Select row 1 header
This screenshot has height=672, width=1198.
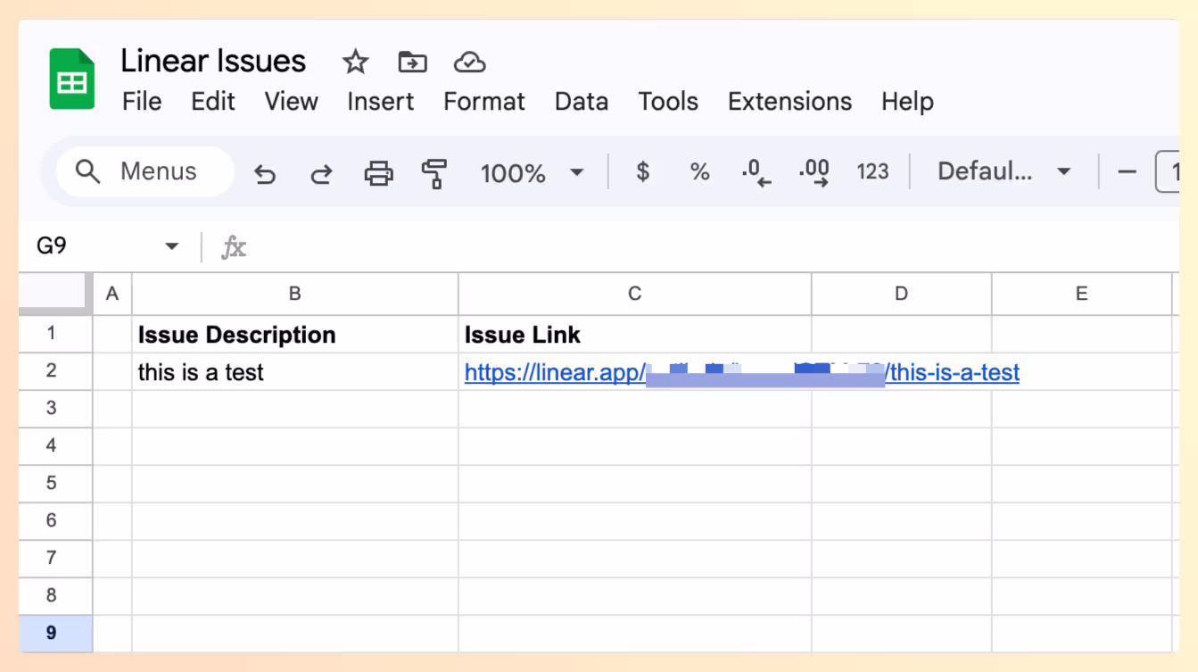click(x=55, y=334)
